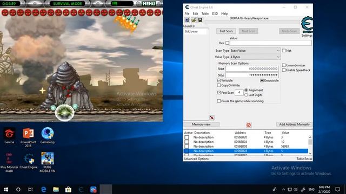The width and height of the screenshot is (346, 194).
Task: Activate the address row with value 3
Action: (x=187, y=137)
